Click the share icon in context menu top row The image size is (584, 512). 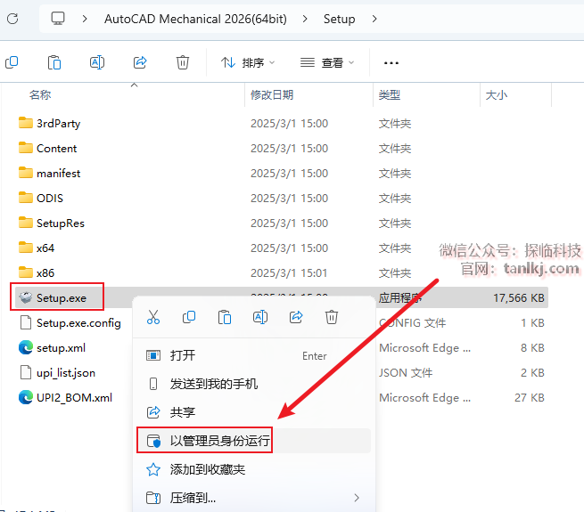tap(296, 317)
